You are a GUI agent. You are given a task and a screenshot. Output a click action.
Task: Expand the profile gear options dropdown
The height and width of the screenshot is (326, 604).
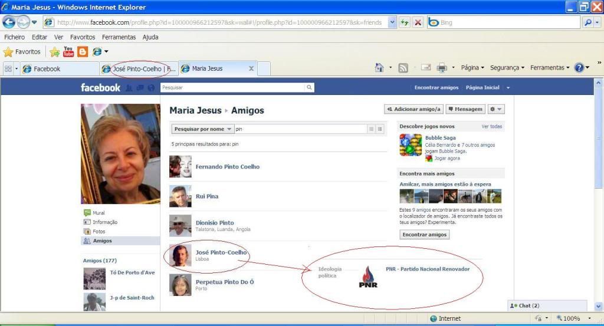(496, 109)
